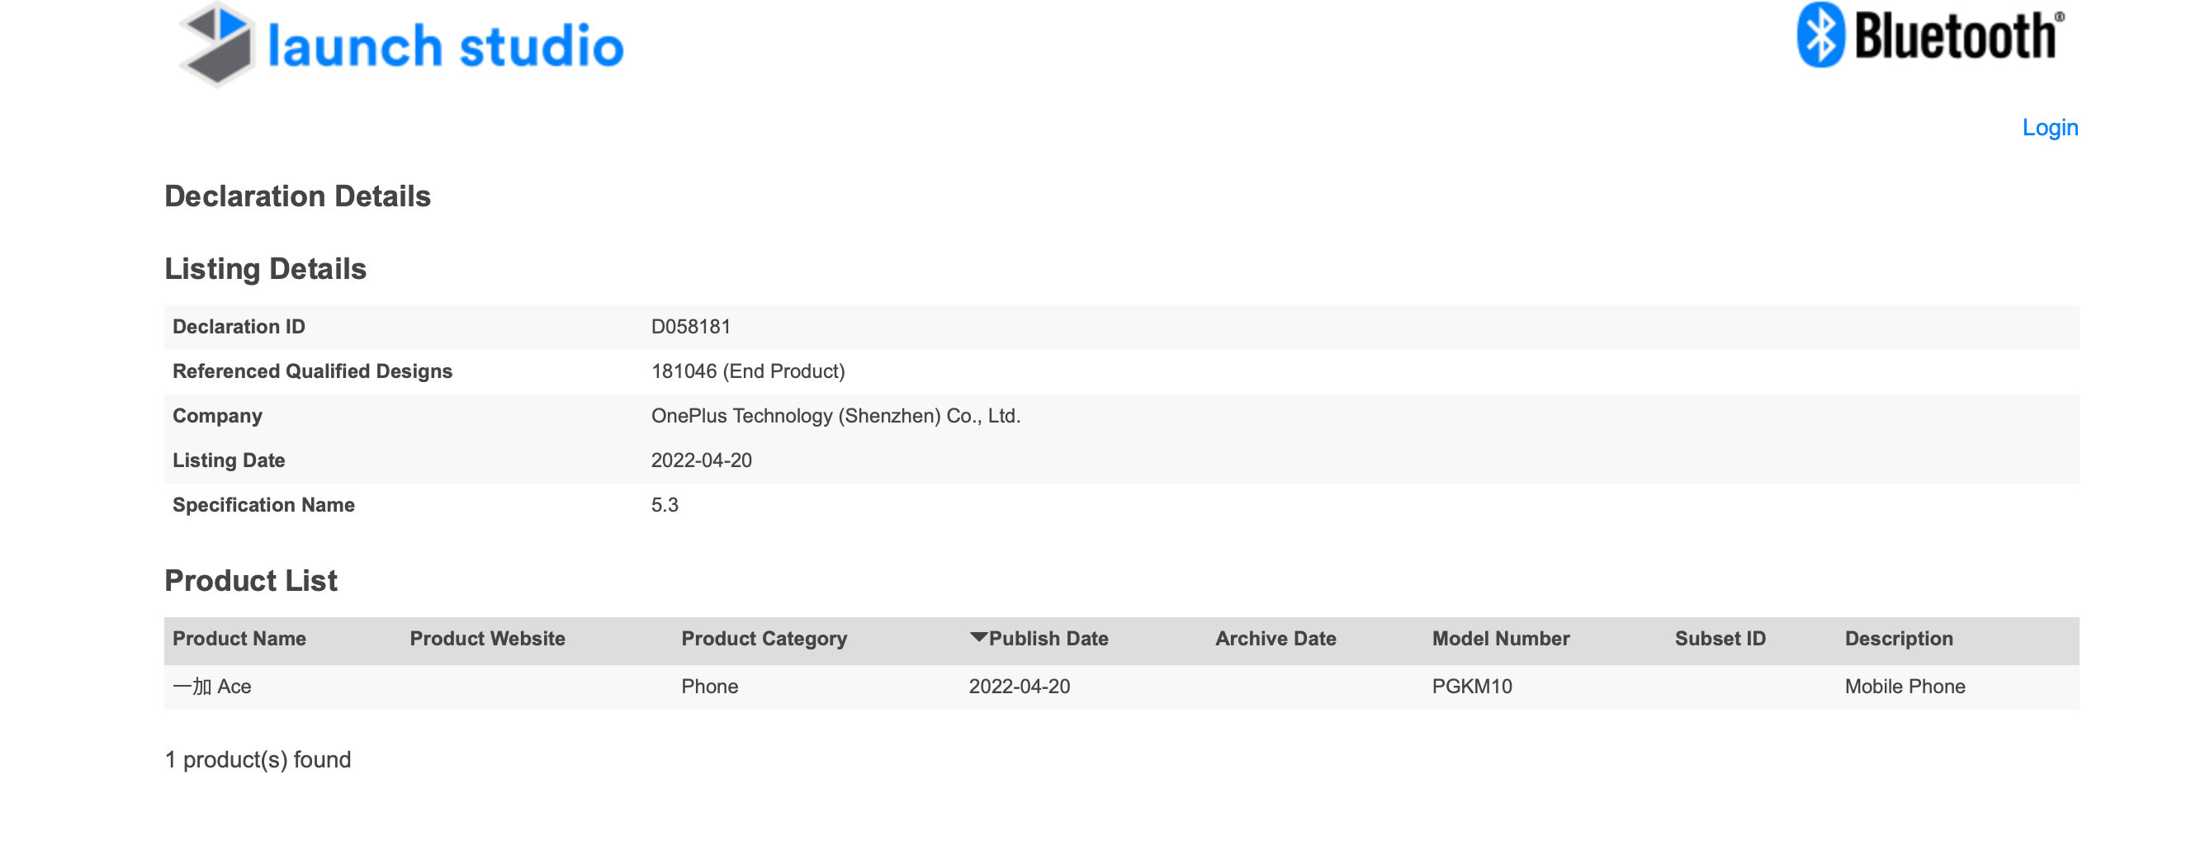
Task: Sort by Archive Date column header
Action: pos(1275,639)
